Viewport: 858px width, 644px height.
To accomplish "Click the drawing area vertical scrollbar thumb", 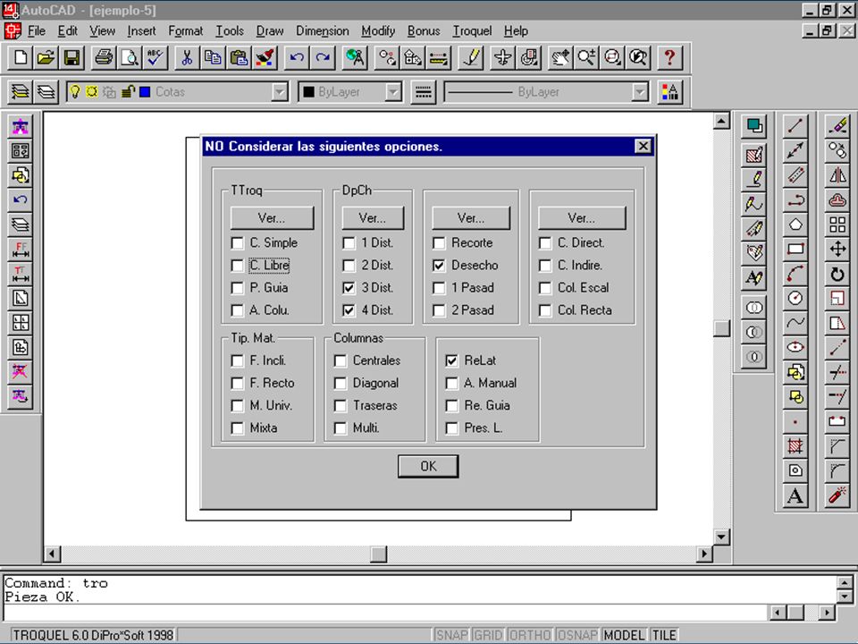I will coord(722,328).
